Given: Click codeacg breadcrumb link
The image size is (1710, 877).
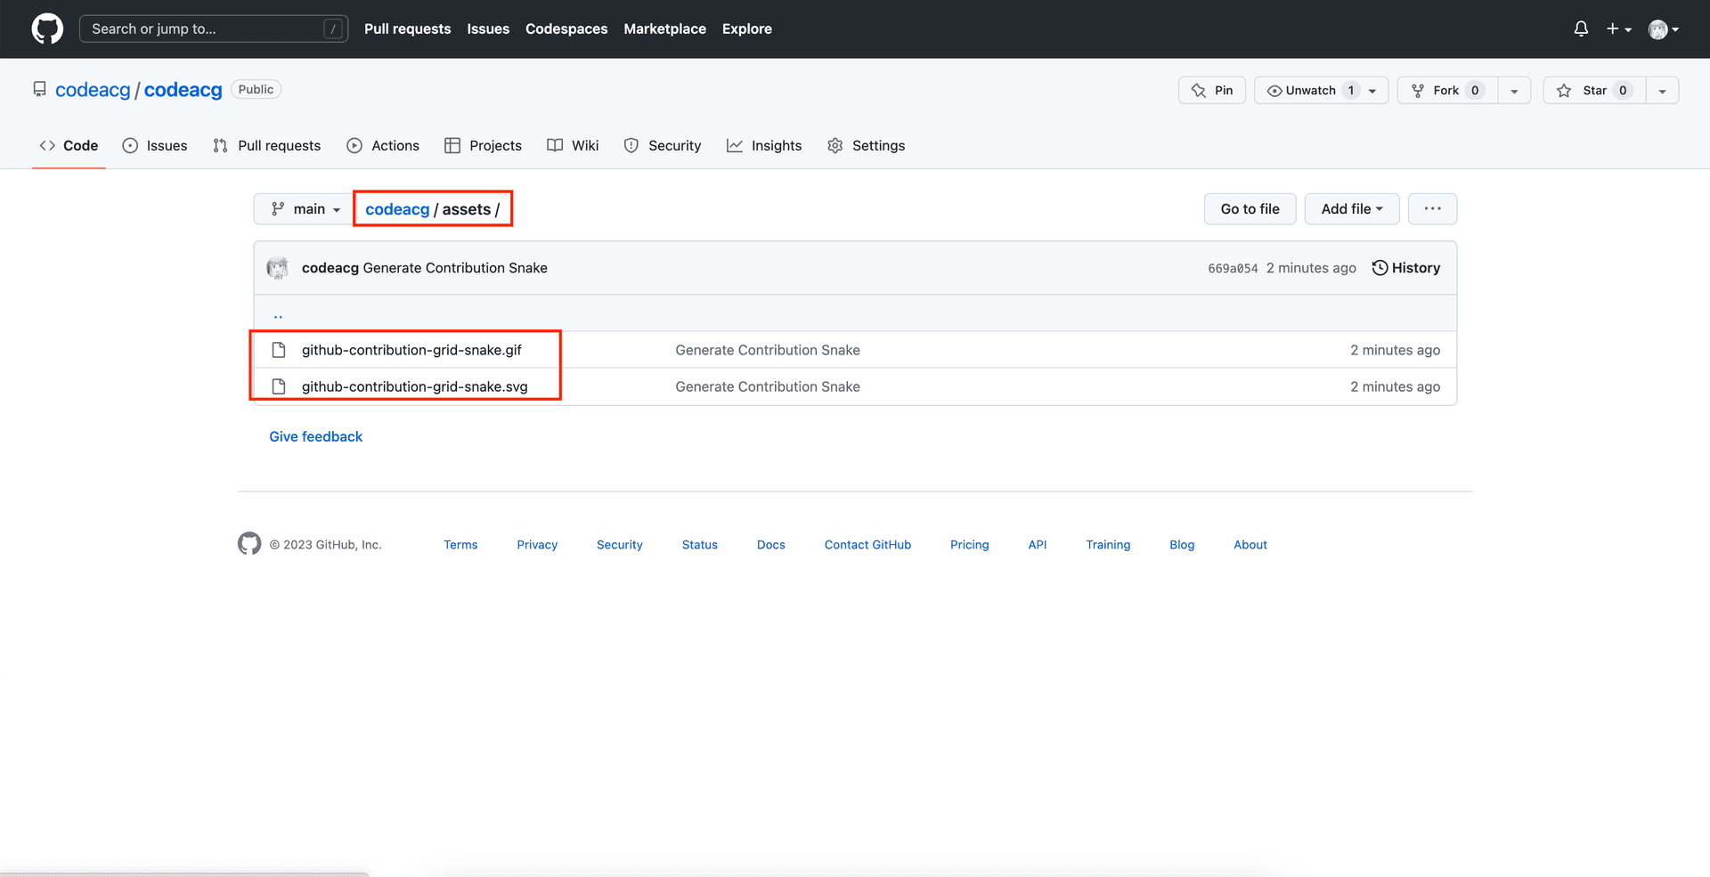Looking at the screenshot, I should tap(397, 209).
